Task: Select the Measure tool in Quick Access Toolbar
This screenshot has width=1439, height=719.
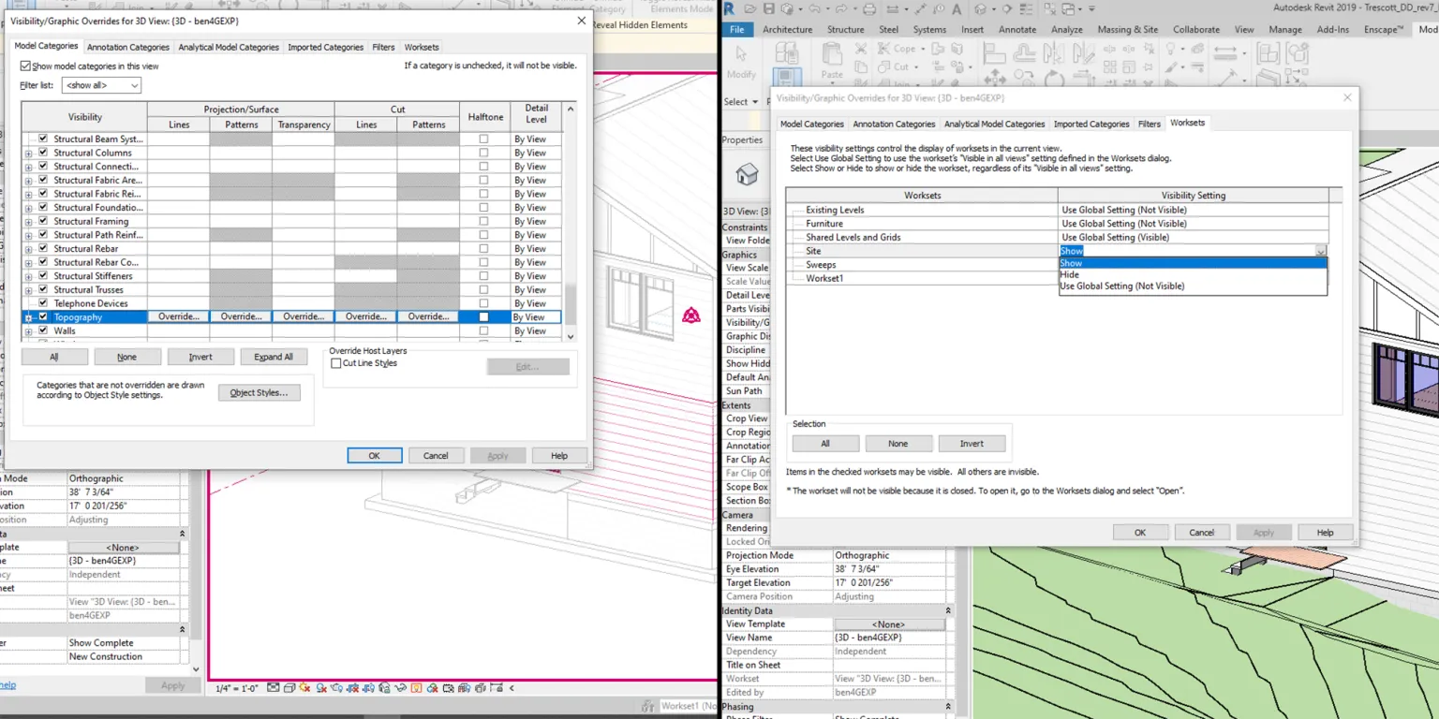Action: (x=892, y=8)
